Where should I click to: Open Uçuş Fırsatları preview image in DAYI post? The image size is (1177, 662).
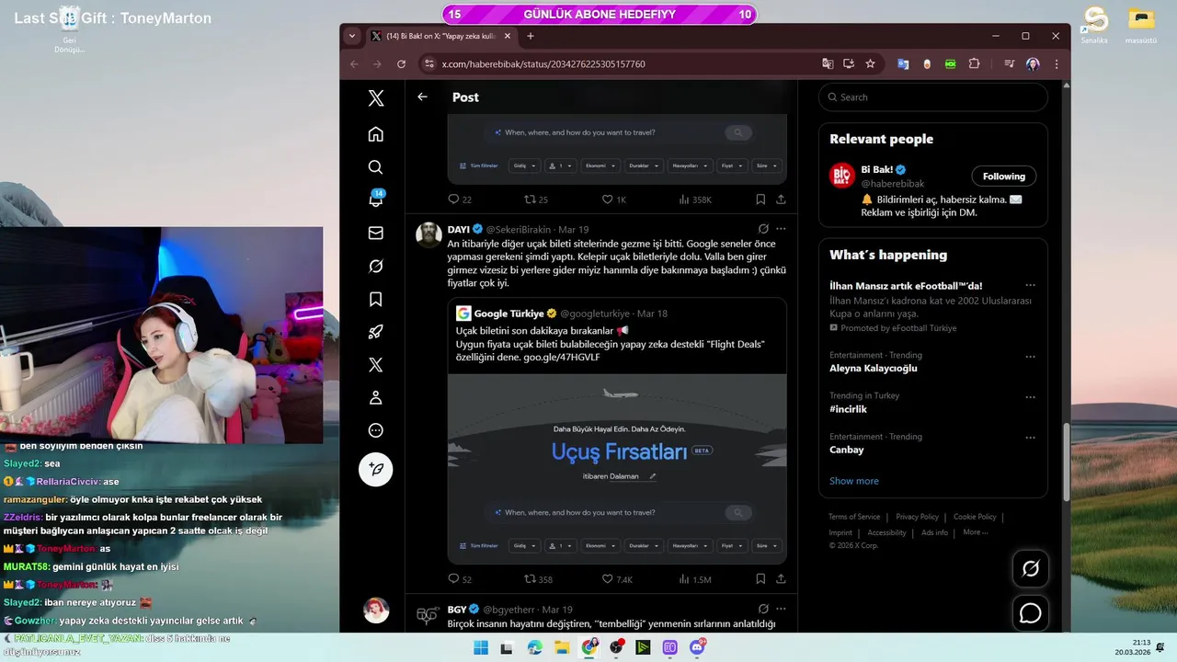click(617, 469)
